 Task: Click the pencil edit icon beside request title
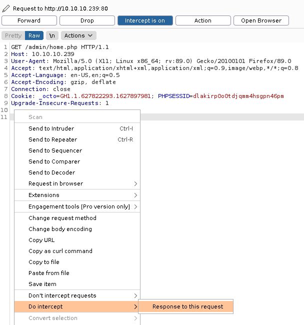click(x=6, y=8)
